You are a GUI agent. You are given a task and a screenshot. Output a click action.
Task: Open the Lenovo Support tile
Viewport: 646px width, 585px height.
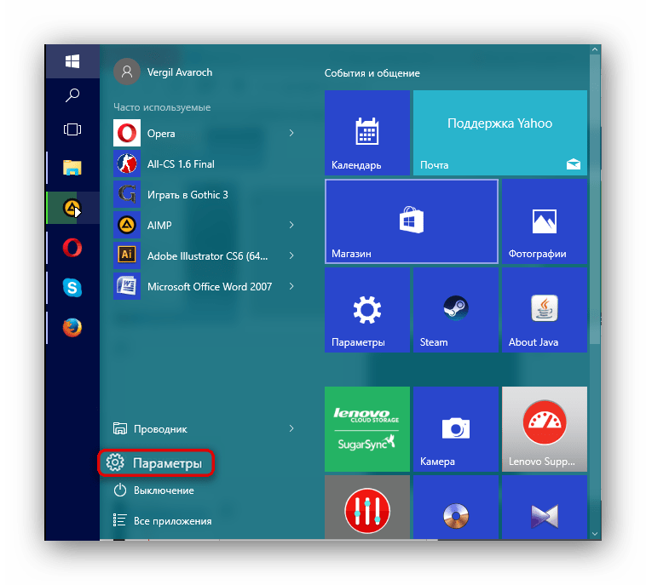coord(545,429)
